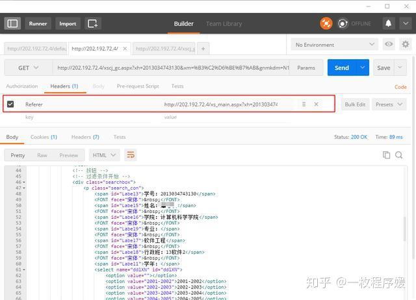Image resolution: width=416 pixels, height=300 pixels.
Task: Close the active http://202.192.72.4/ tab
Action: pos(125,49)
